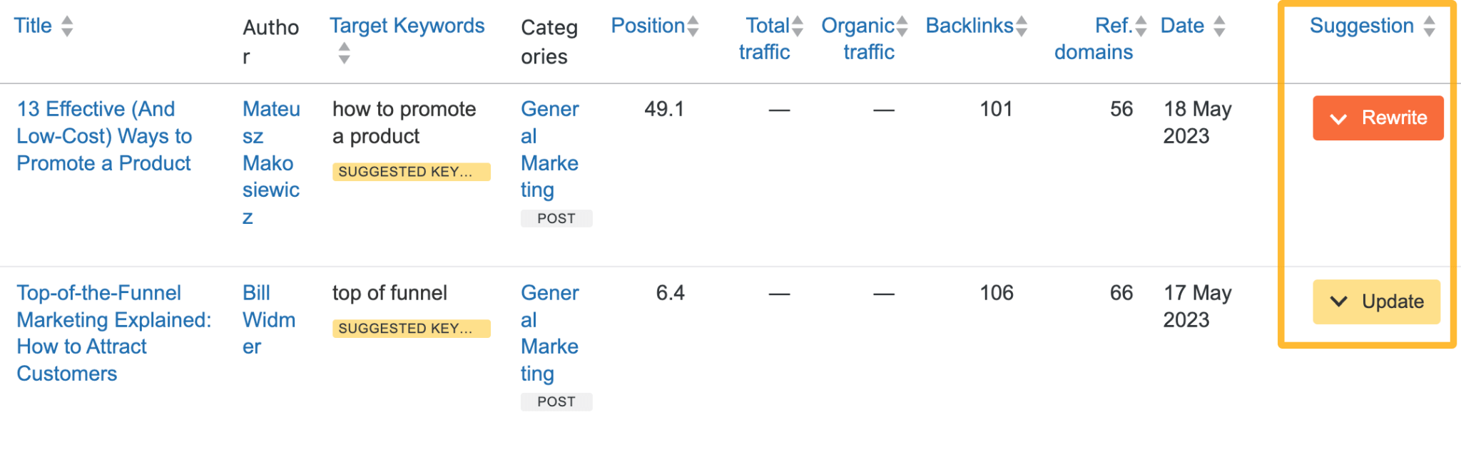This screenshot has width=1461, height=452.
Task: Click the Target Keywords sort arrows
Action: (344, 53)
